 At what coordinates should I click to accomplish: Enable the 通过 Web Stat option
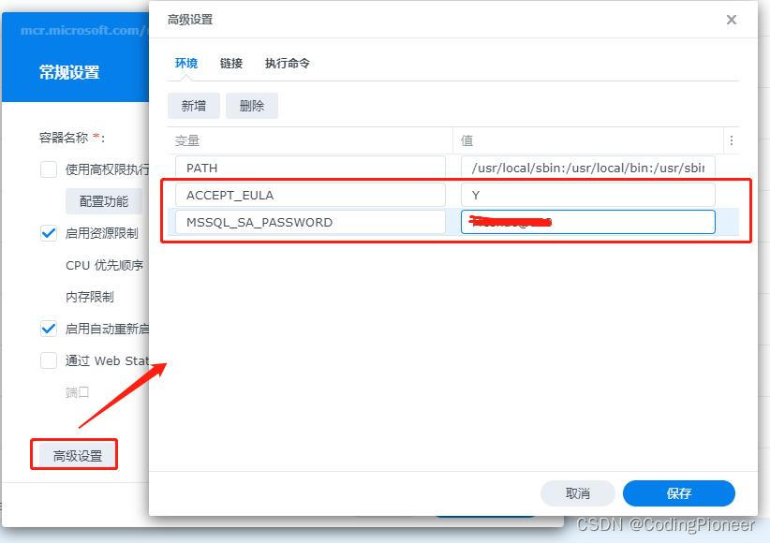[48, 360]
